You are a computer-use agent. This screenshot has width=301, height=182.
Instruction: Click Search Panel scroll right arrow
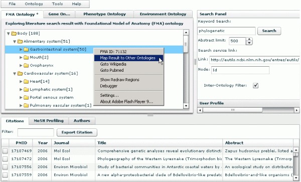coord(297,110)
